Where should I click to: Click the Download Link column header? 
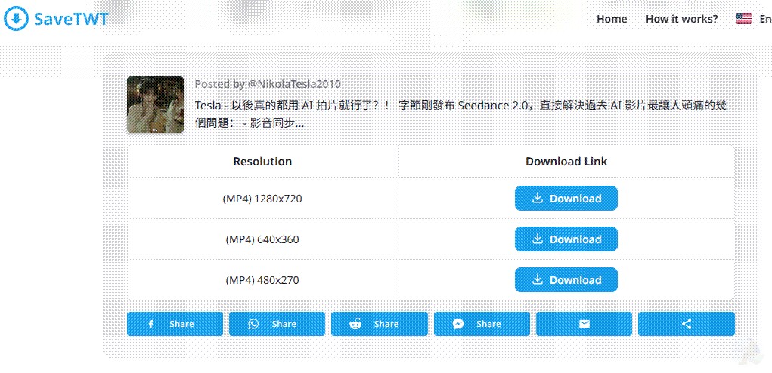tap(566, 161)
